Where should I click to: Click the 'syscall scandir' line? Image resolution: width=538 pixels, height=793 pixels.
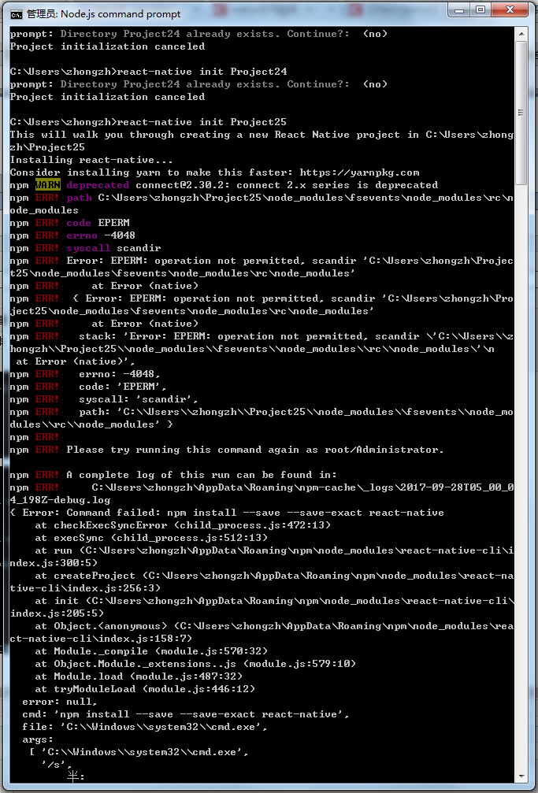[x=85, y=248]
